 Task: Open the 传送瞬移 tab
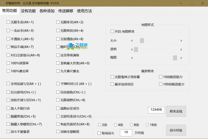[66, 11]
